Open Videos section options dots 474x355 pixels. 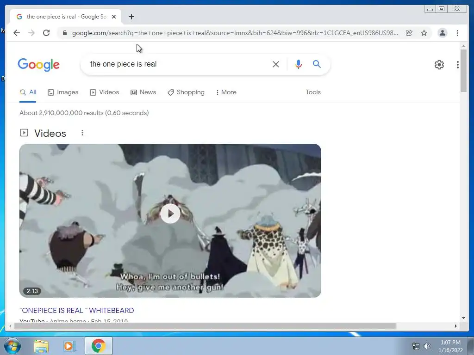[x=82, y=133]
